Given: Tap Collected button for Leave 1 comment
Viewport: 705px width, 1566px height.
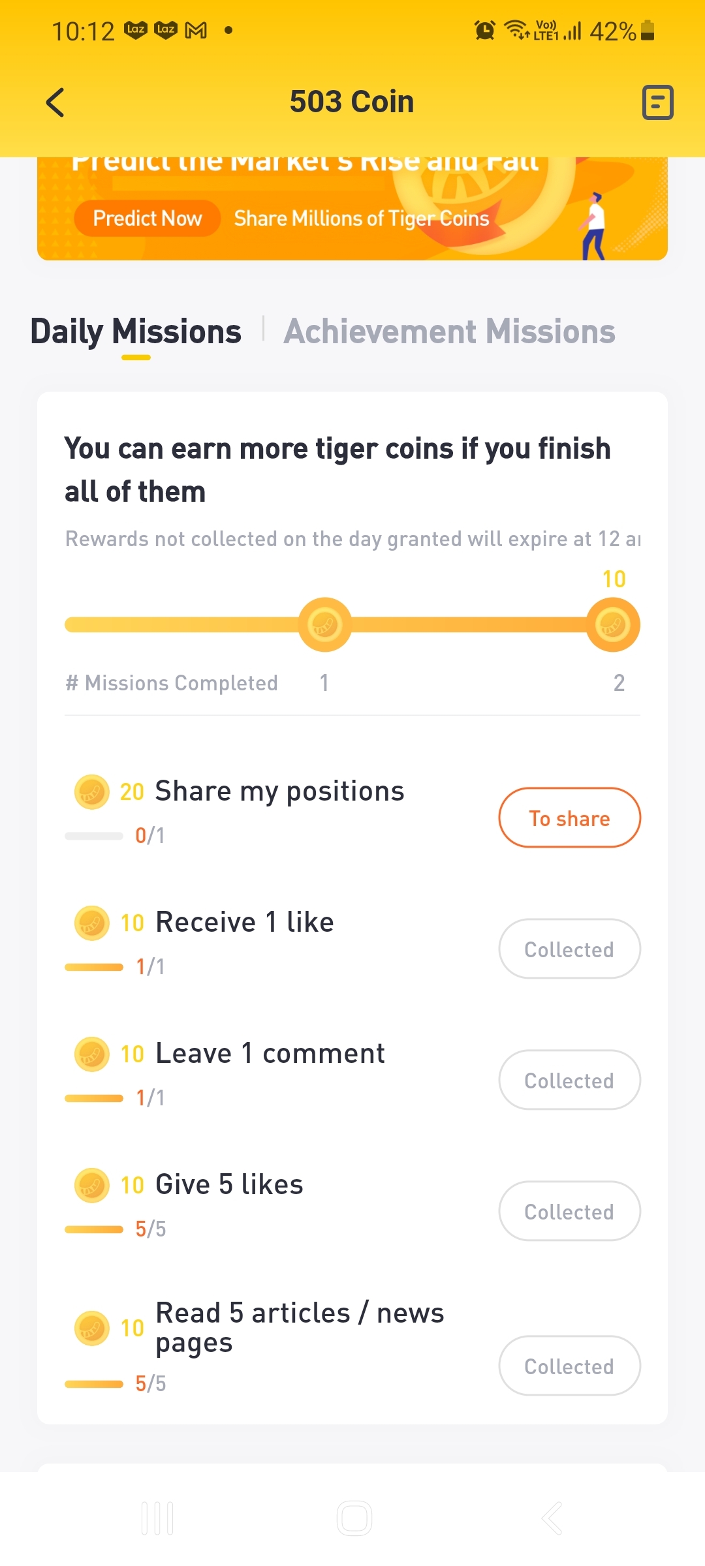Looking at the screenshot, I should pos(569,1081).
